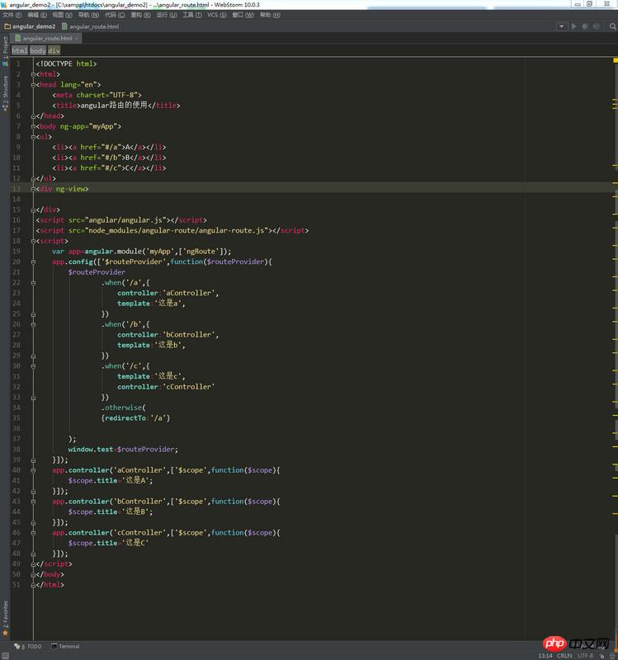
Task: Open the run configuration dropdown
Action: (561, 26)
